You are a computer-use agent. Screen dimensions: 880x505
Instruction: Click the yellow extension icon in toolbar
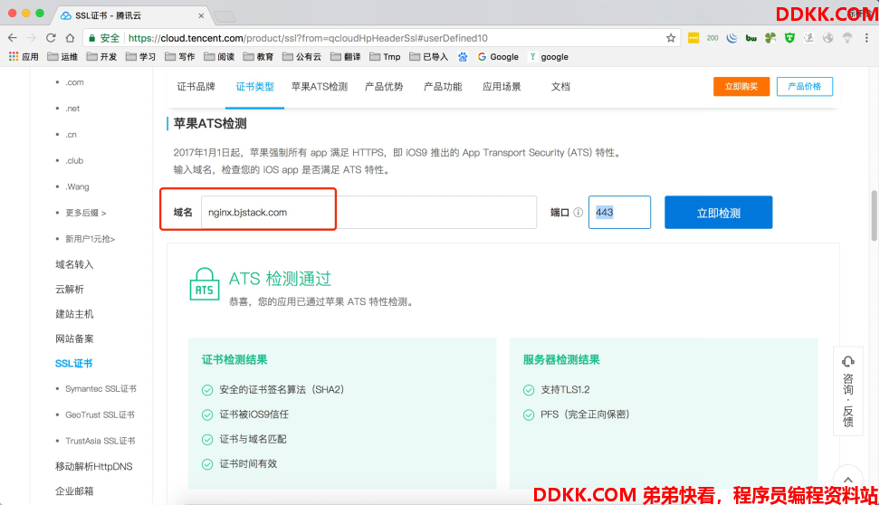click(693, 38)
